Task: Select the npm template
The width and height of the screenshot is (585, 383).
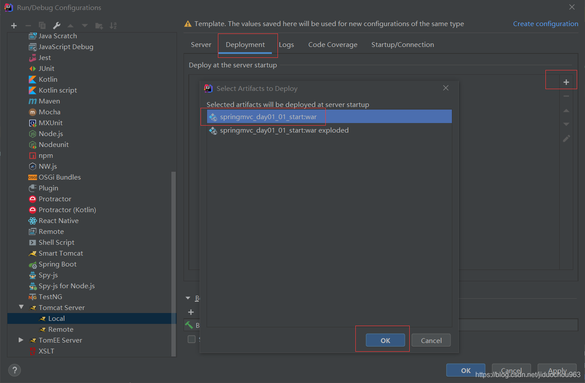Action: click(x=41, y=156)
